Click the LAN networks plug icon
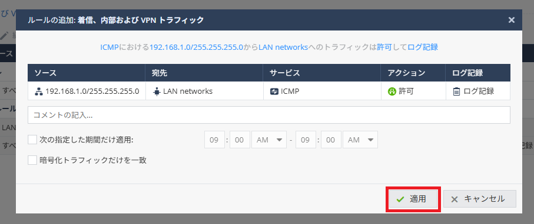 click(157, 91)
